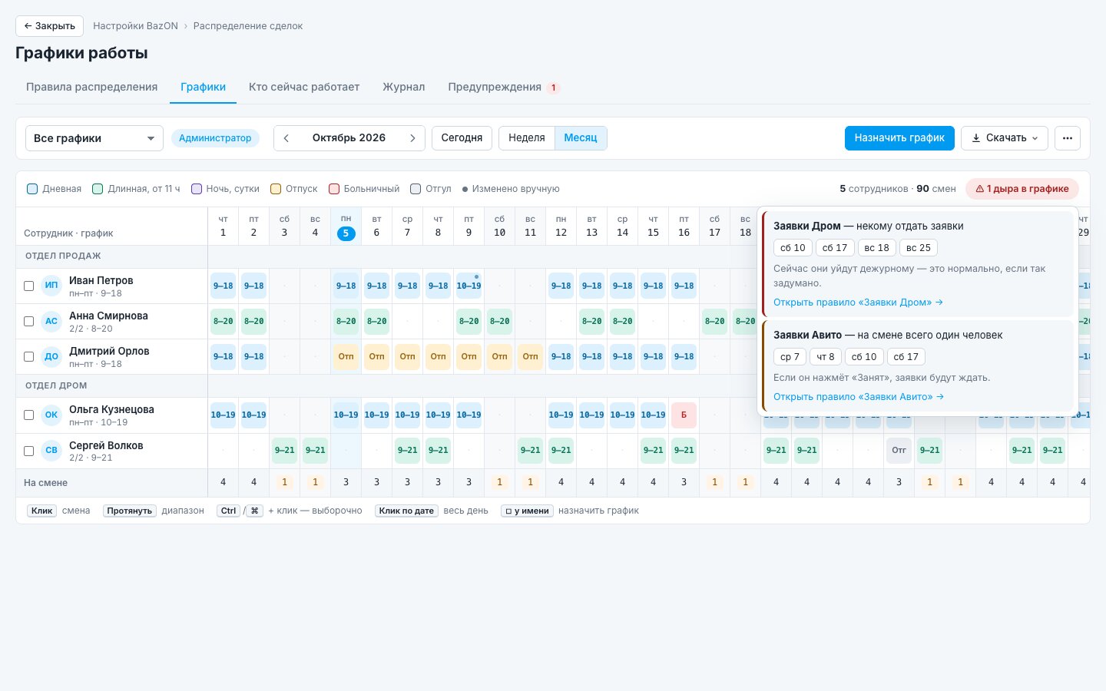Viewport: 1106px width, 691px height.
Task: Open the Кто сейчас работает tab
Action: tap(304, 87)
